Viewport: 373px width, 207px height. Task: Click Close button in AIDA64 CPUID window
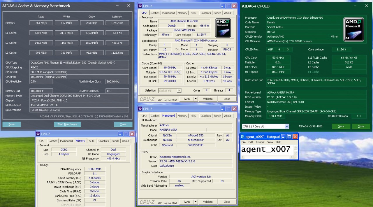coord(361,126)
